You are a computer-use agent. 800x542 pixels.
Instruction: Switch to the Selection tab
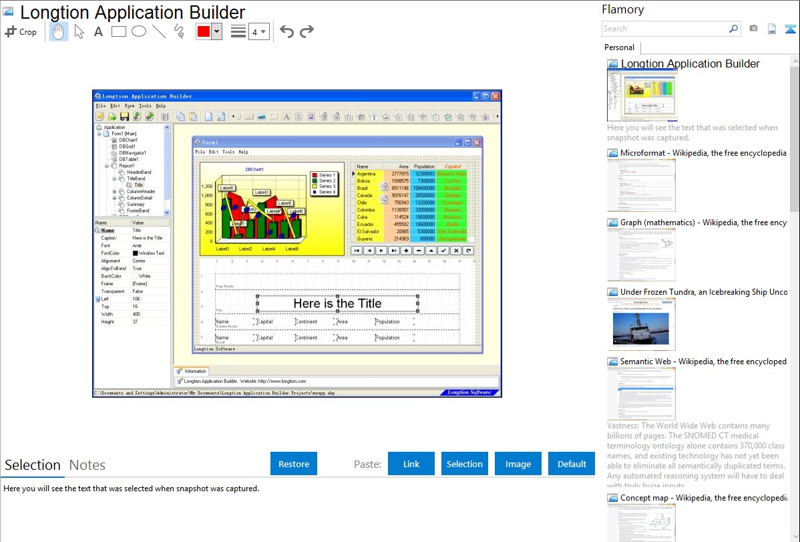[33, 465]
